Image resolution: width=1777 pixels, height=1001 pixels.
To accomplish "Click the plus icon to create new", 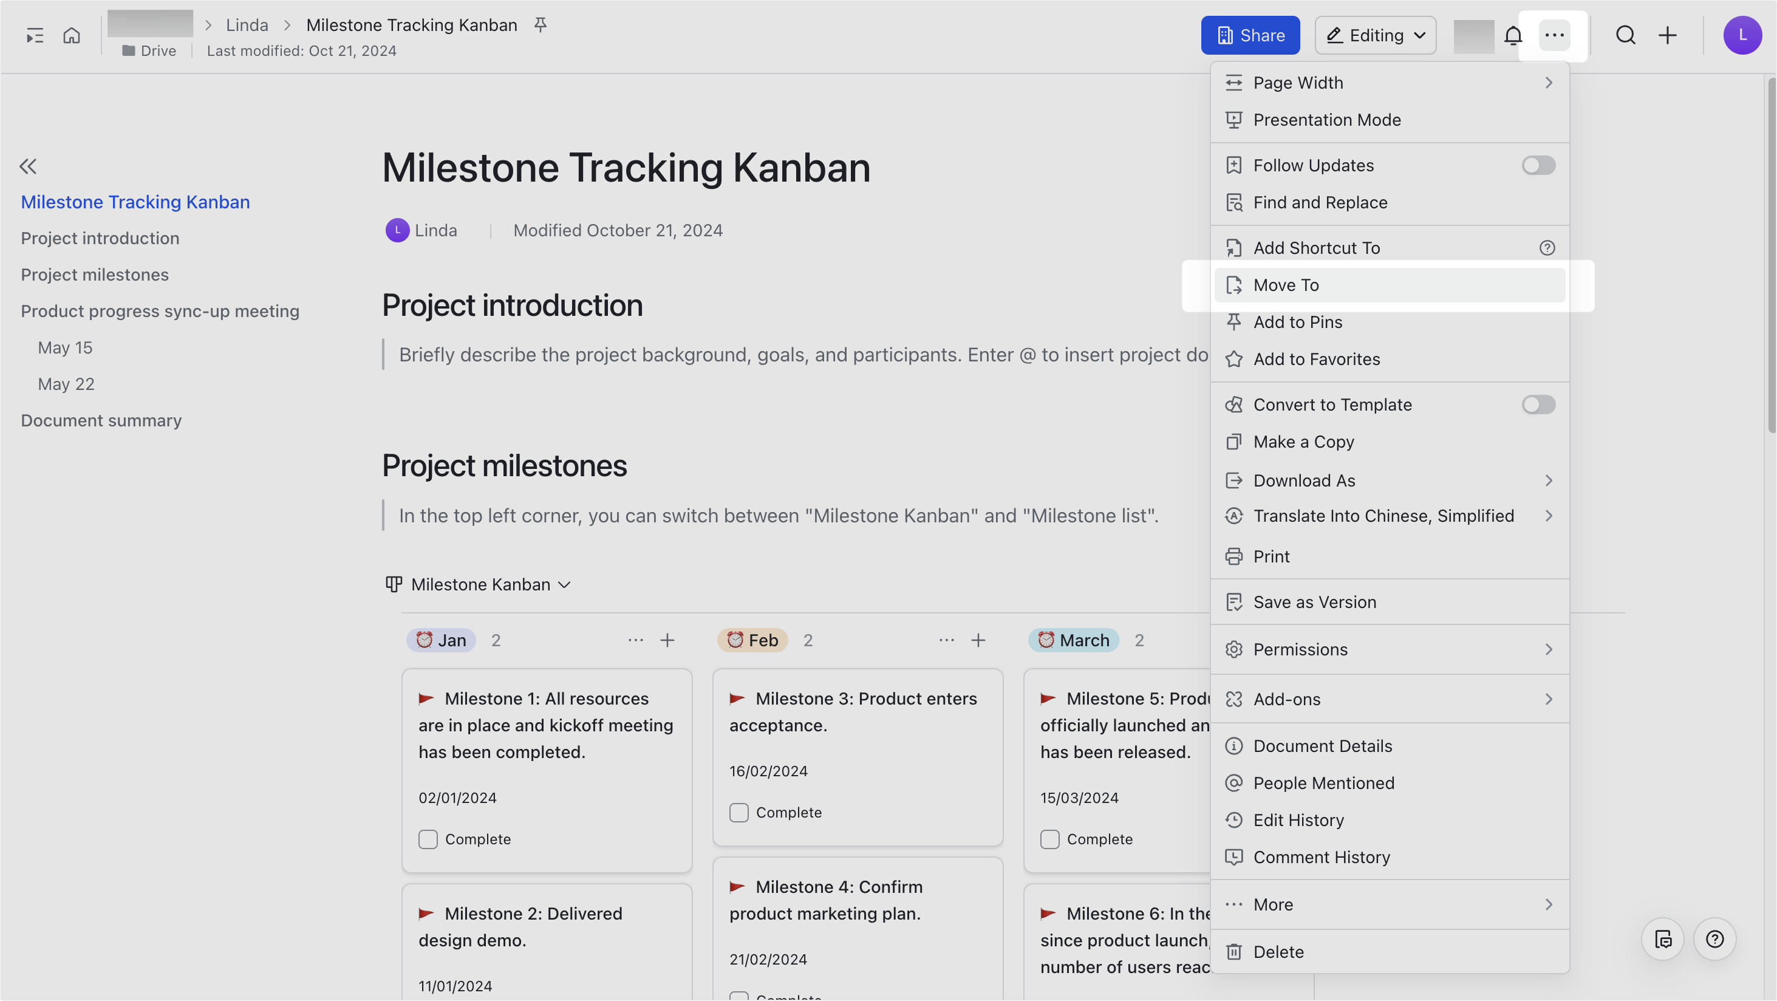I will pos(1667,35).
